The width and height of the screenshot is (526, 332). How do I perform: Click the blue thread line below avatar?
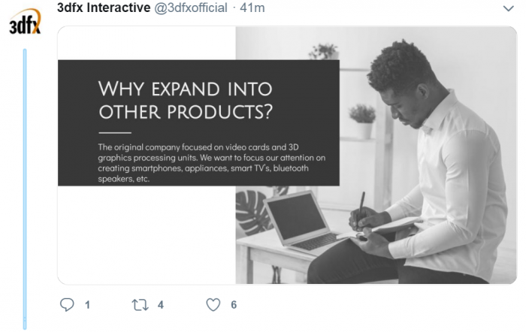click(x=25, y=188)
